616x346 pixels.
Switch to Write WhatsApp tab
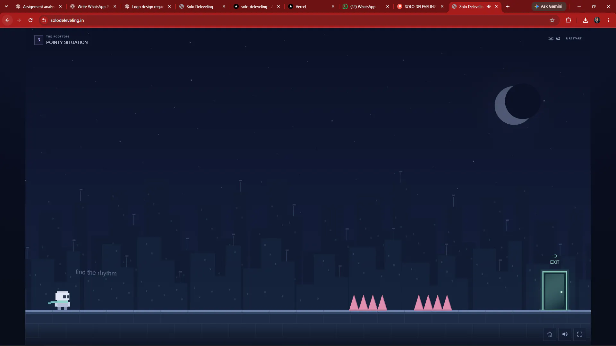93,6
